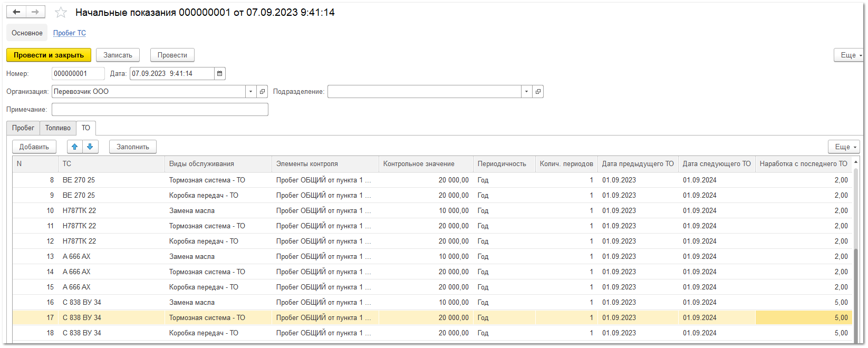Open the Организация record via open icon
The image size is (868, 348).
tap(263, 92)
